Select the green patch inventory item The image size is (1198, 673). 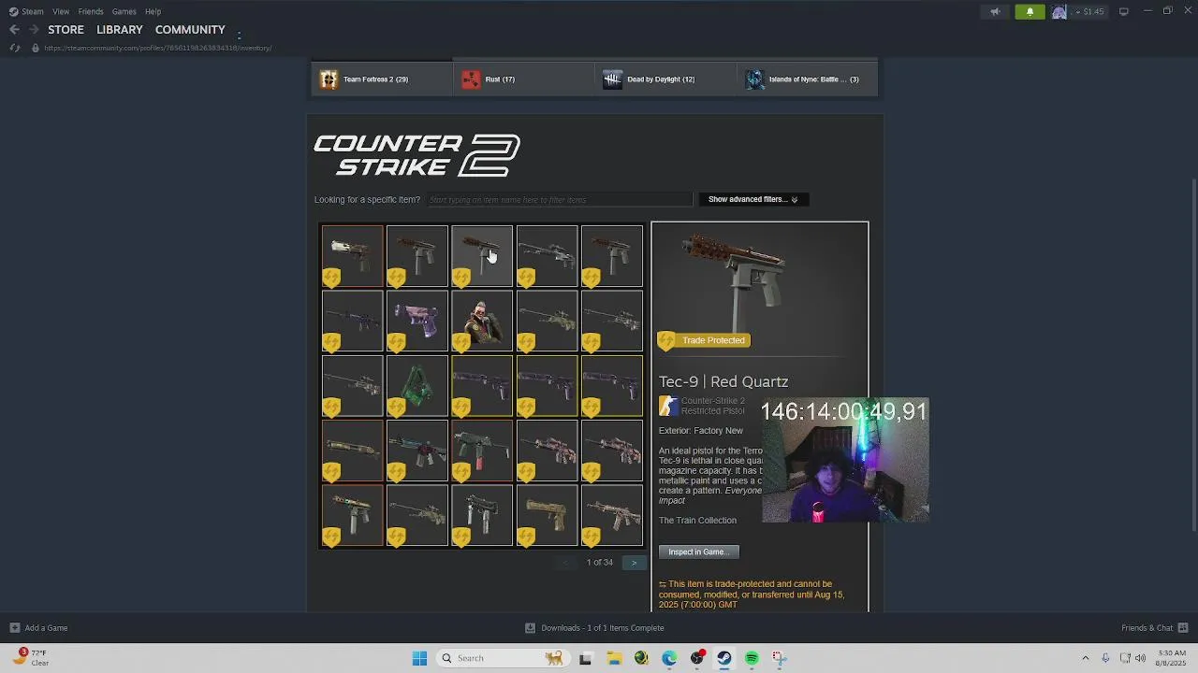coord(417,386)
